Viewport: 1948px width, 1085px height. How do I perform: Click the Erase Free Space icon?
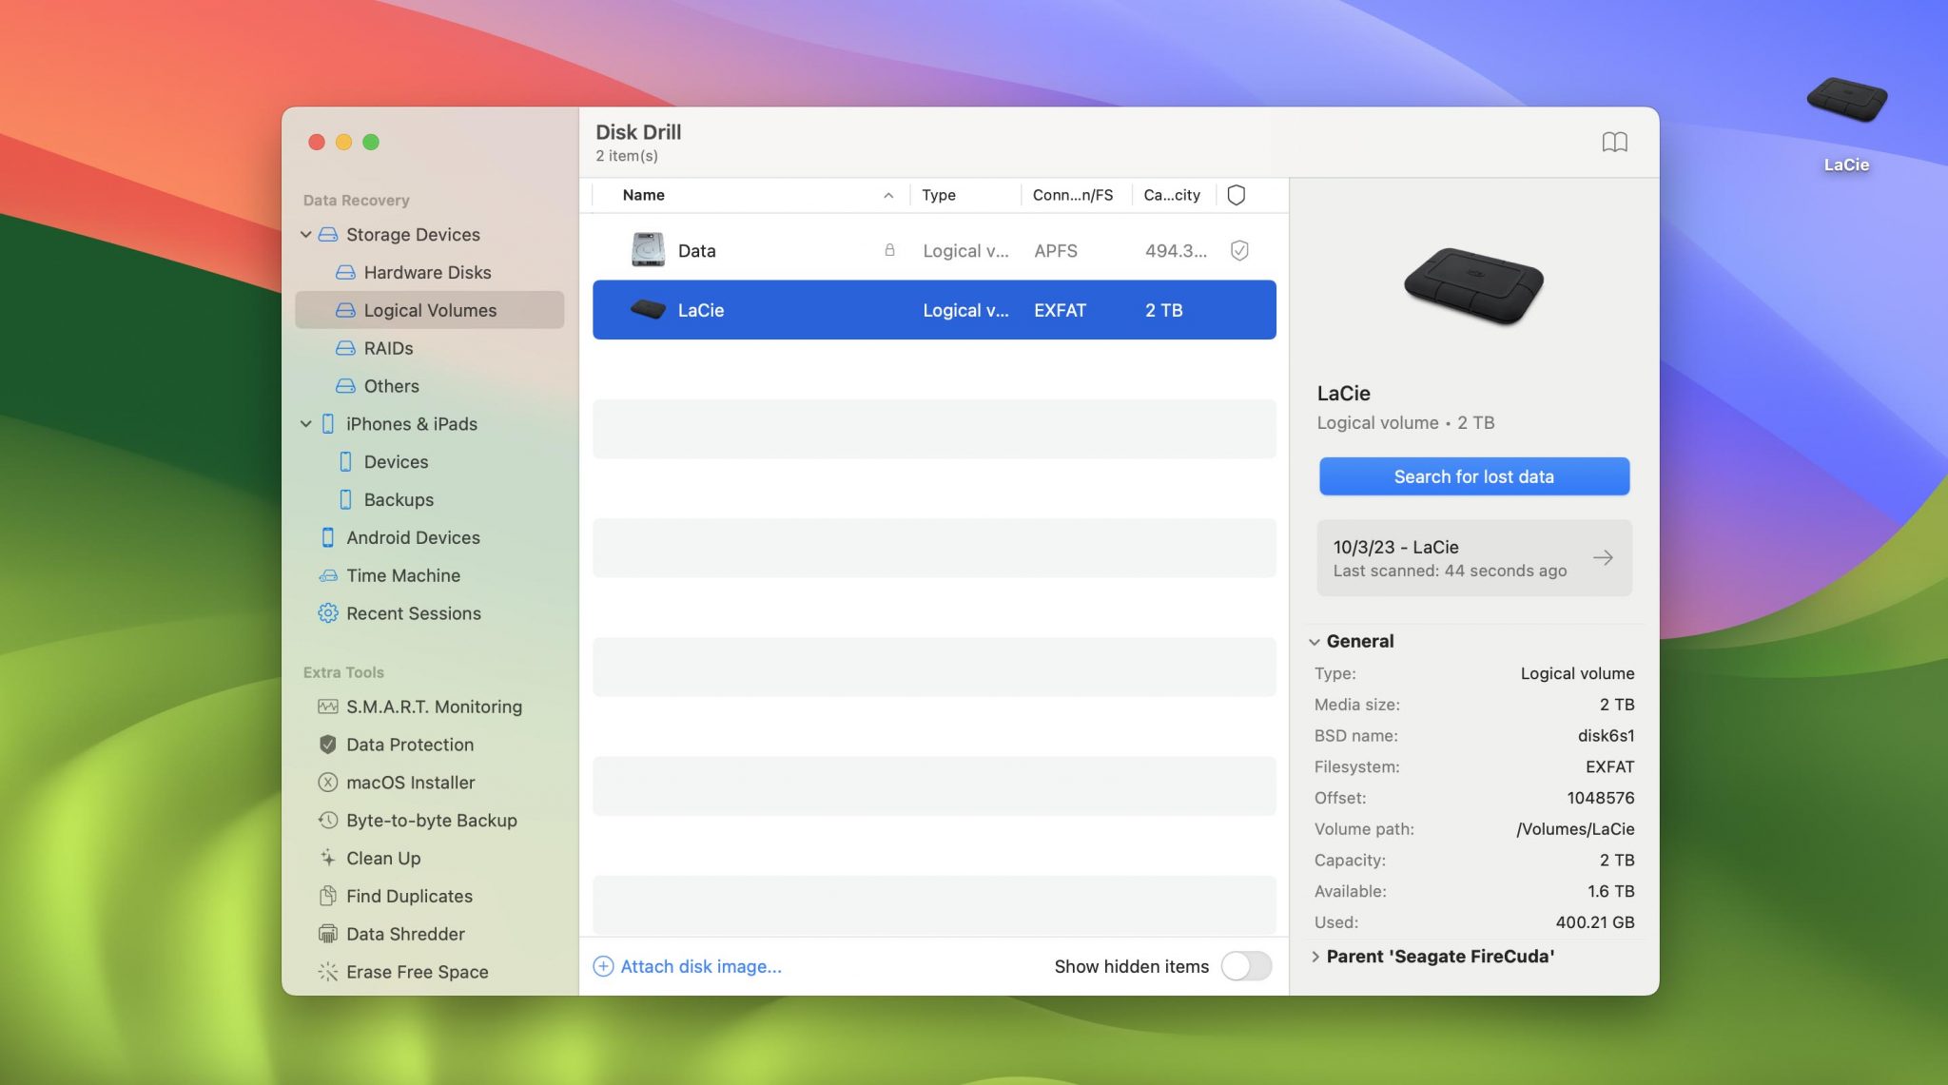coord(328,972)
